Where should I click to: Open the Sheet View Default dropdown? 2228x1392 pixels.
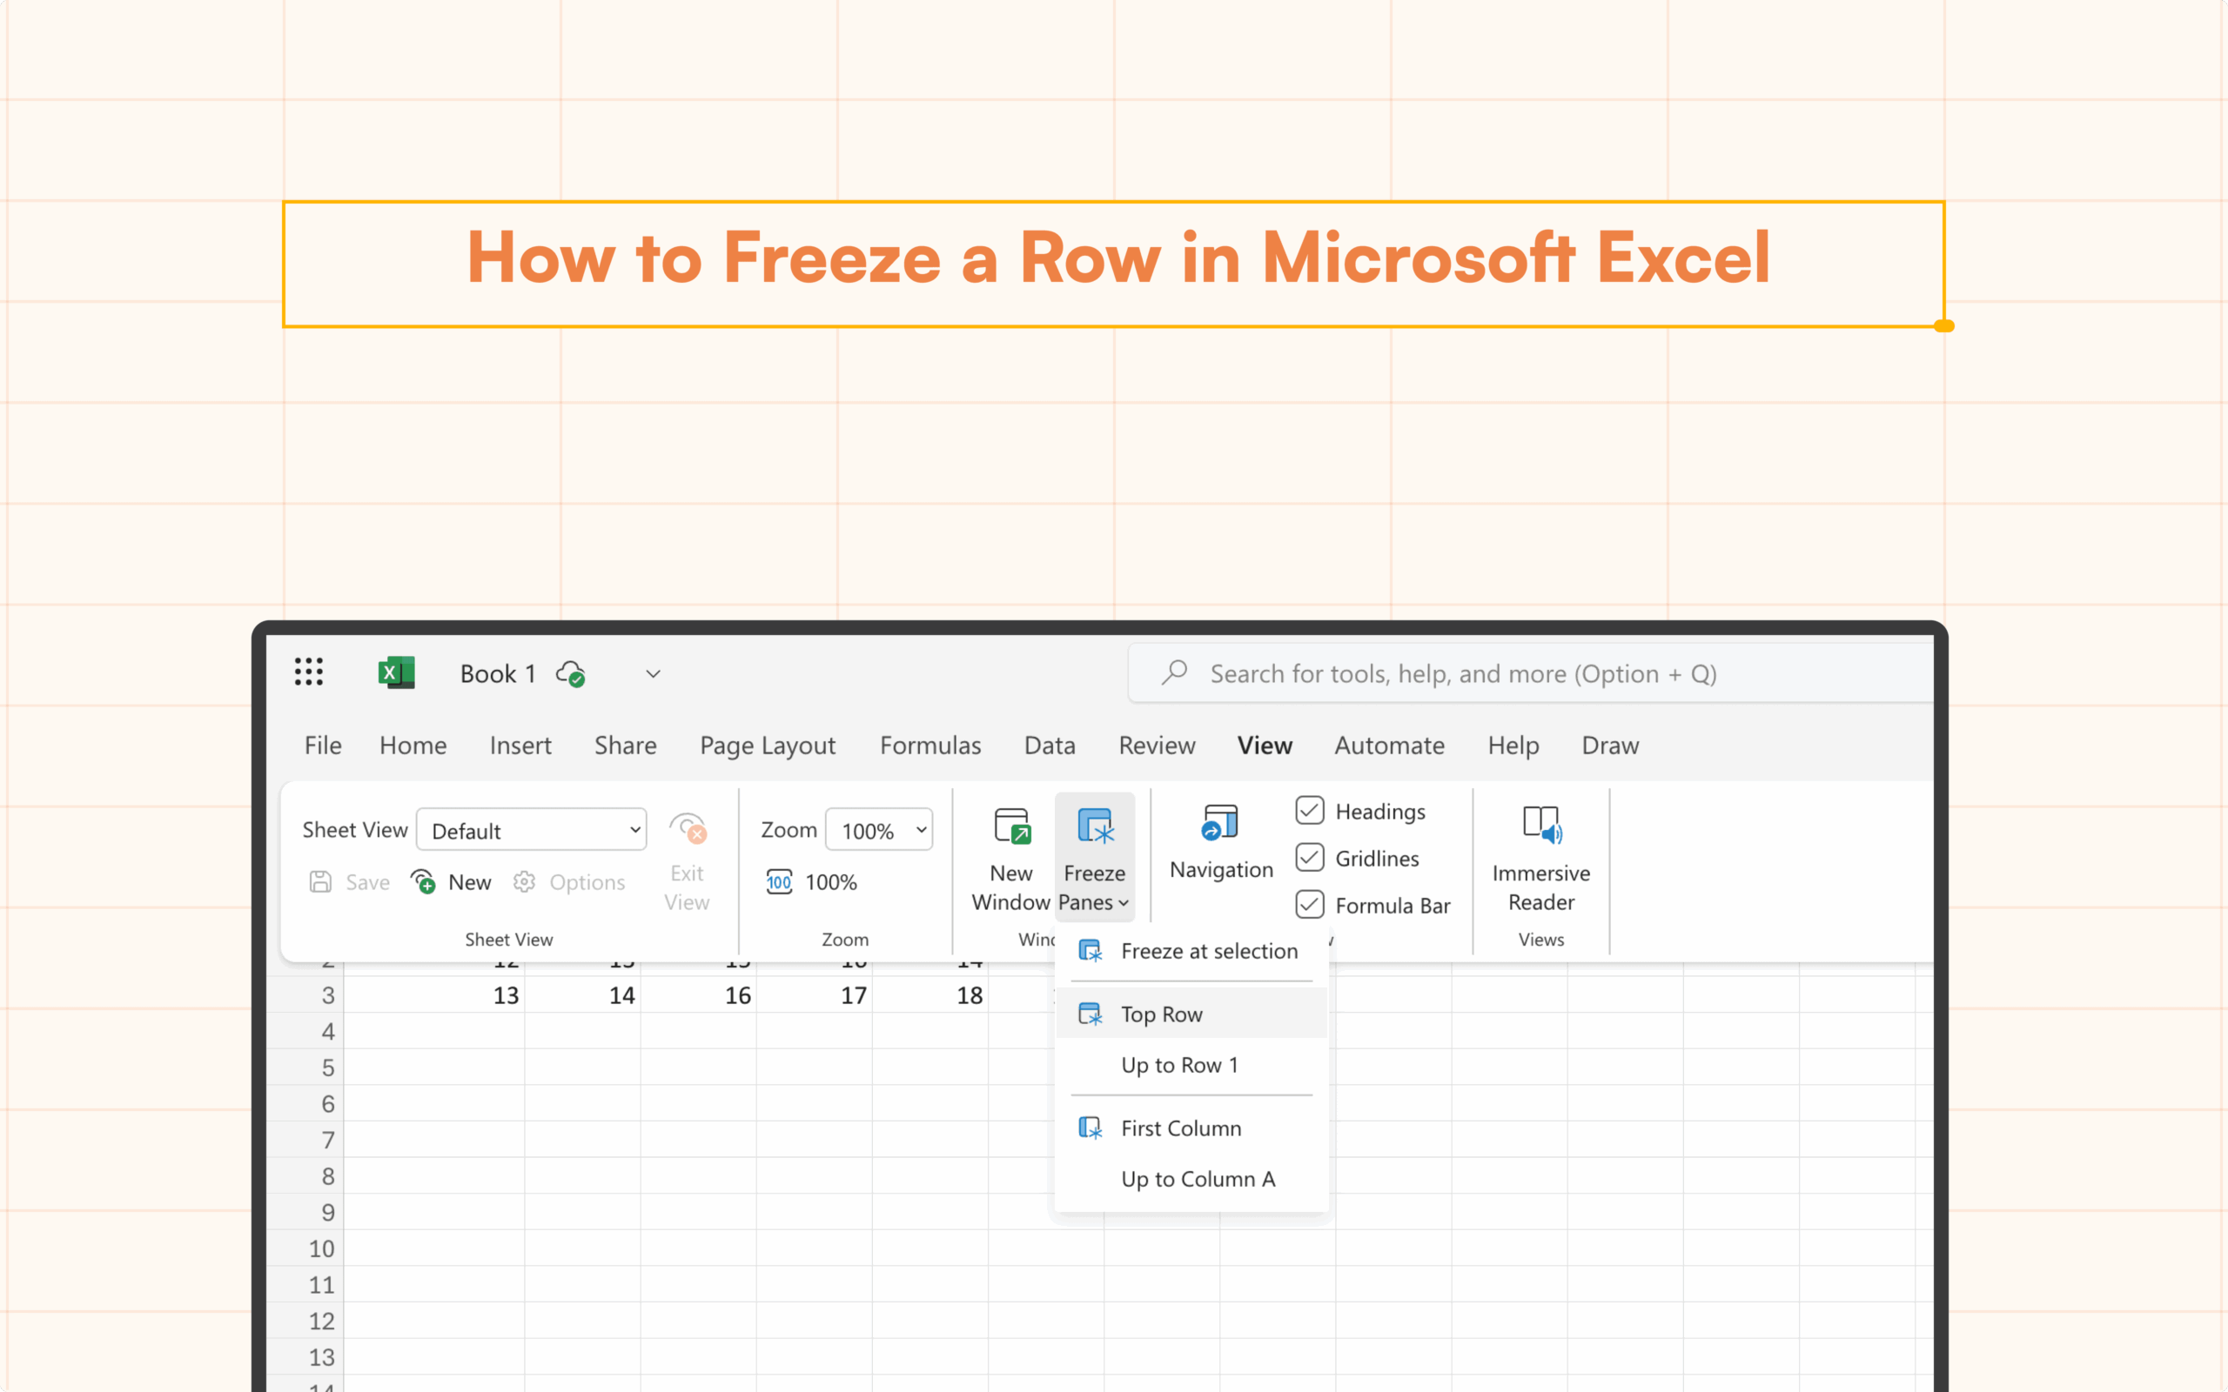click(x=532, y=830)
